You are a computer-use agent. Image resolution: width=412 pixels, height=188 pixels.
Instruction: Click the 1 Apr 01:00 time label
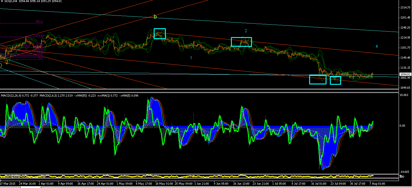click(x=47, y=184)
